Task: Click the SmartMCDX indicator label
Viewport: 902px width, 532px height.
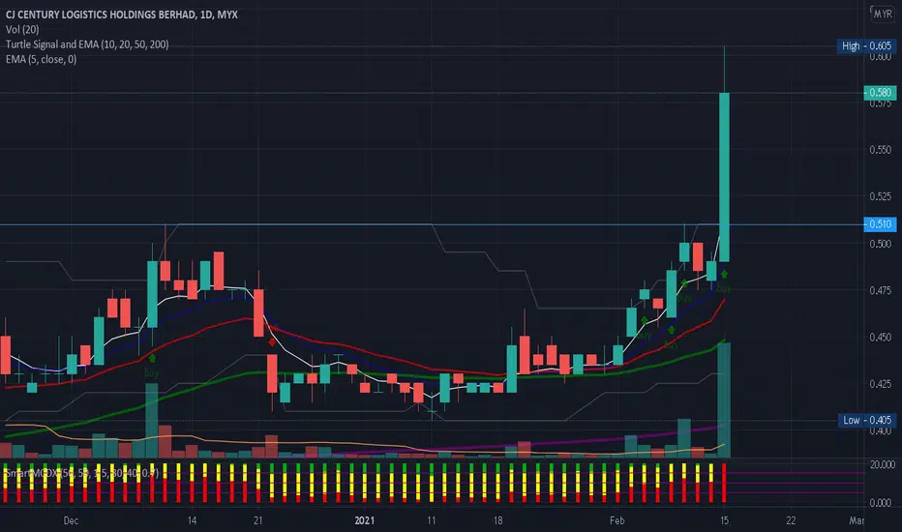Action: point(81,473)
